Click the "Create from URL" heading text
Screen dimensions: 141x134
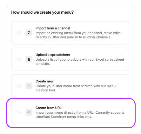pyautogui.click(x=49, y=108)
